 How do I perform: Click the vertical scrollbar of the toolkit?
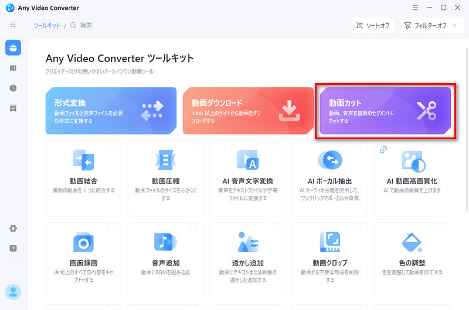tap(467, 130)
